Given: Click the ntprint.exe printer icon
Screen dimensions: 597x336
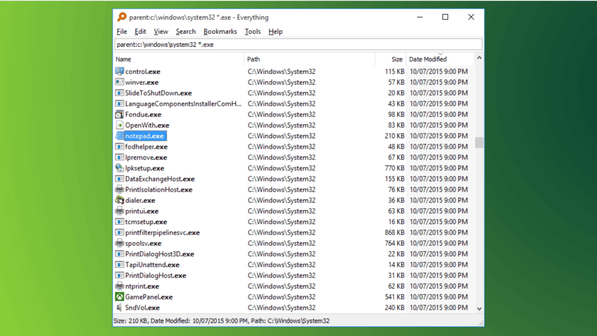Looking at the screenshot, I should (120, 286).
